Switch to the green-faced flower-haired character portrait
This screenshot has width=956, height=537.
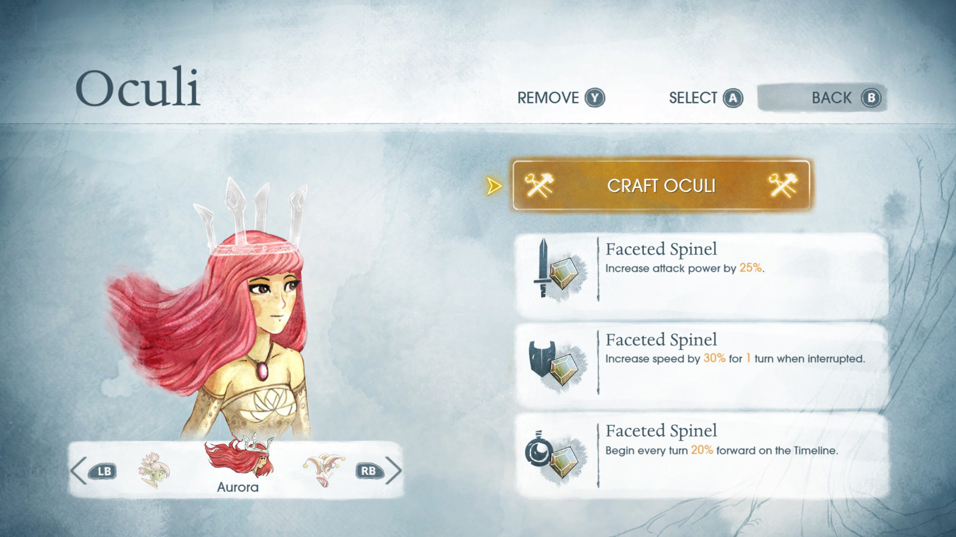154,470
